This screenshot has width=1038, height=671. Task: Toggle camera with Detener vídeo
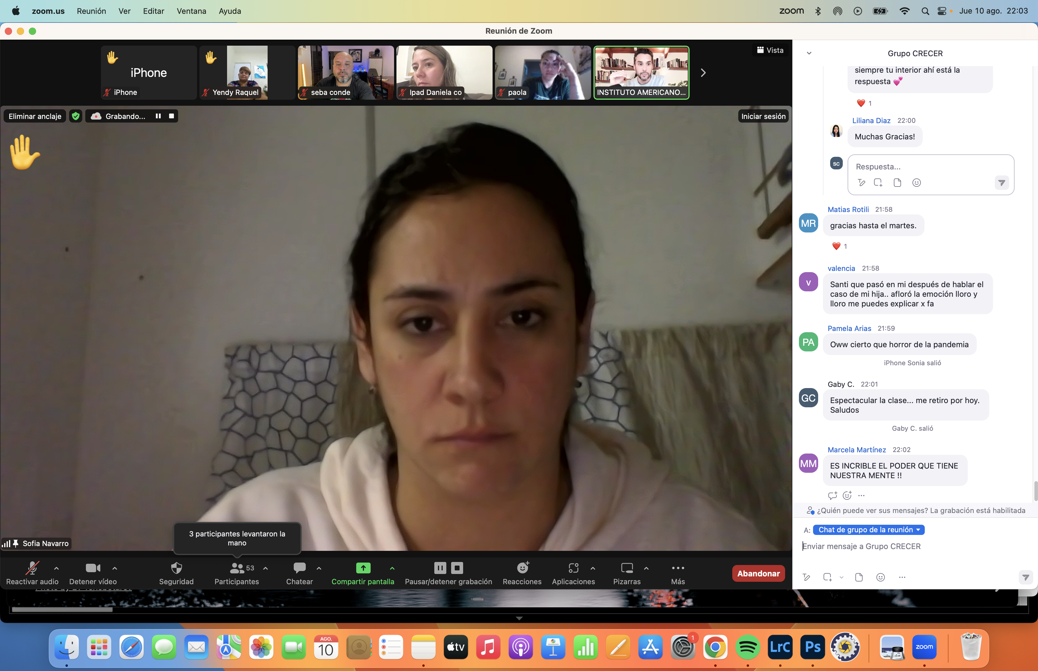[93, 568]
